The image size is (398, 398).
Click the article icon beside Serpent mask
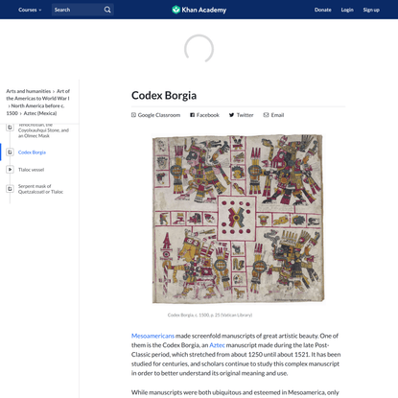pos(10,189)
